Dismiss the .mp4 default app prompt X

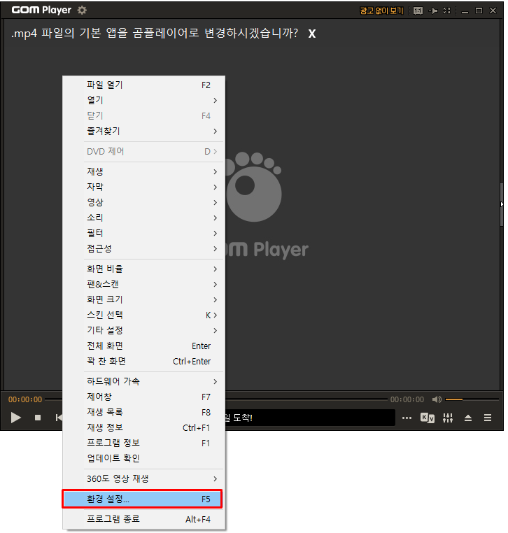click(312, 34)
